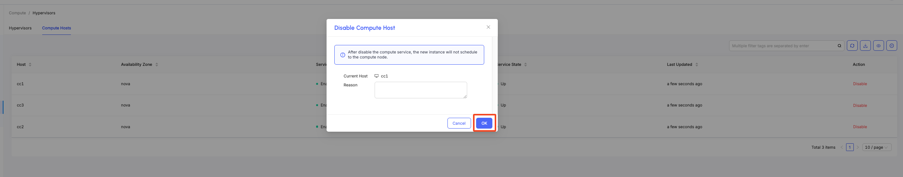This screenshot has width=903, height=177.
Task: Click Disable link for cc3
Action: pyautogui.click(x=860, y=105)
